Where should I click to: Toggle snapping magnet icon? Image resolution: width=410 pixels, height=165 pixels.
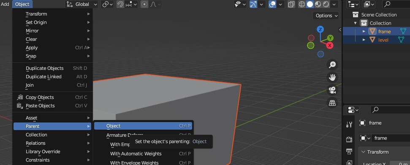coord(120,4)
